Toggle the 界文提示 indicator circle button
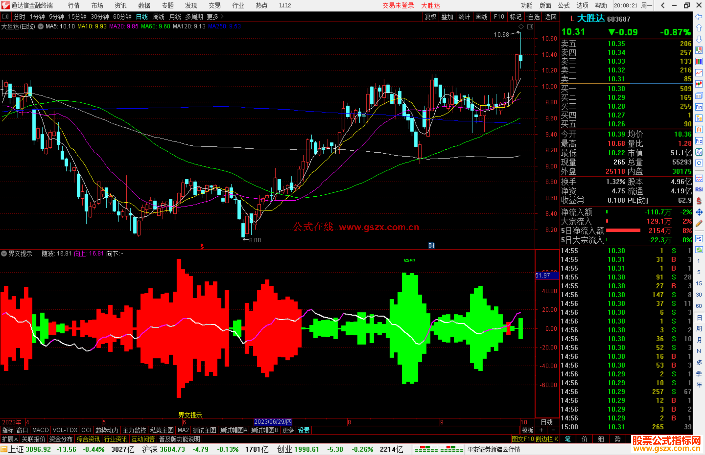The image size is (705, 455). tap(4, 253)
